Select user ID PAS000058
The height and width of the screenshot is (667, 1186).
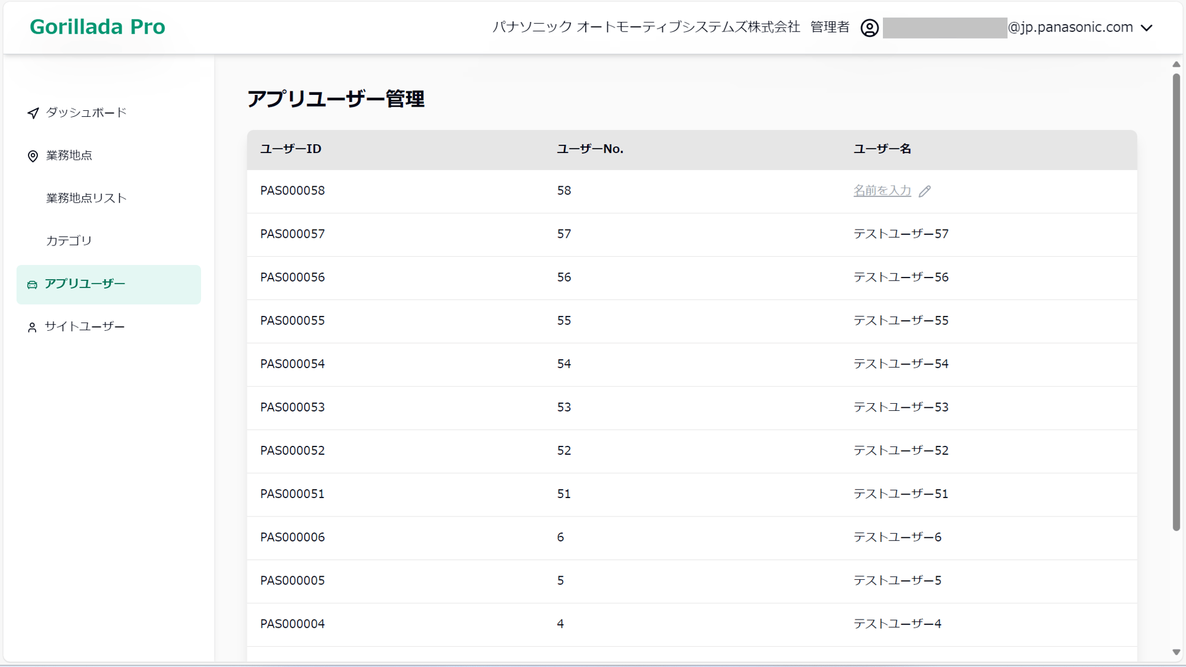292,190
